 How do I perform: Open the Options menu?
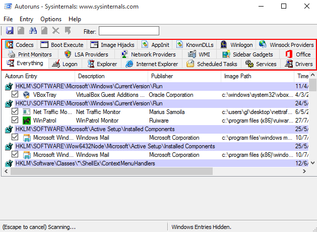(51, 19)
